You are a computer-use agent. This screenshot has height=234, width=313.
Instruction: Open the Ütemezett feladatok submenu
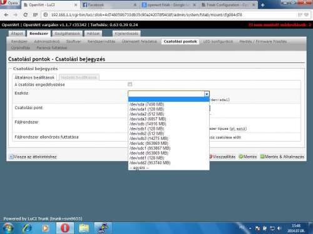click(x=139, y=41)
